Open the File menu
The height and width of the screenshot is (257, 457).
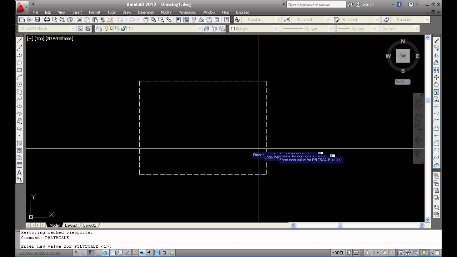[x=35, y=12]
